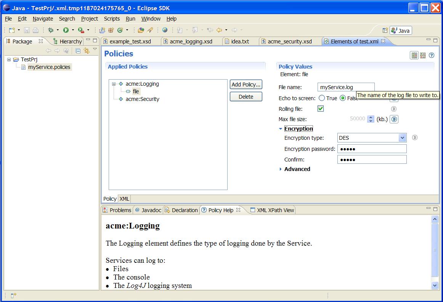The width and height of the screenshot is (443, 302).
Task: Collapse the acme:Logging tree node
Action: click(114, 84)
